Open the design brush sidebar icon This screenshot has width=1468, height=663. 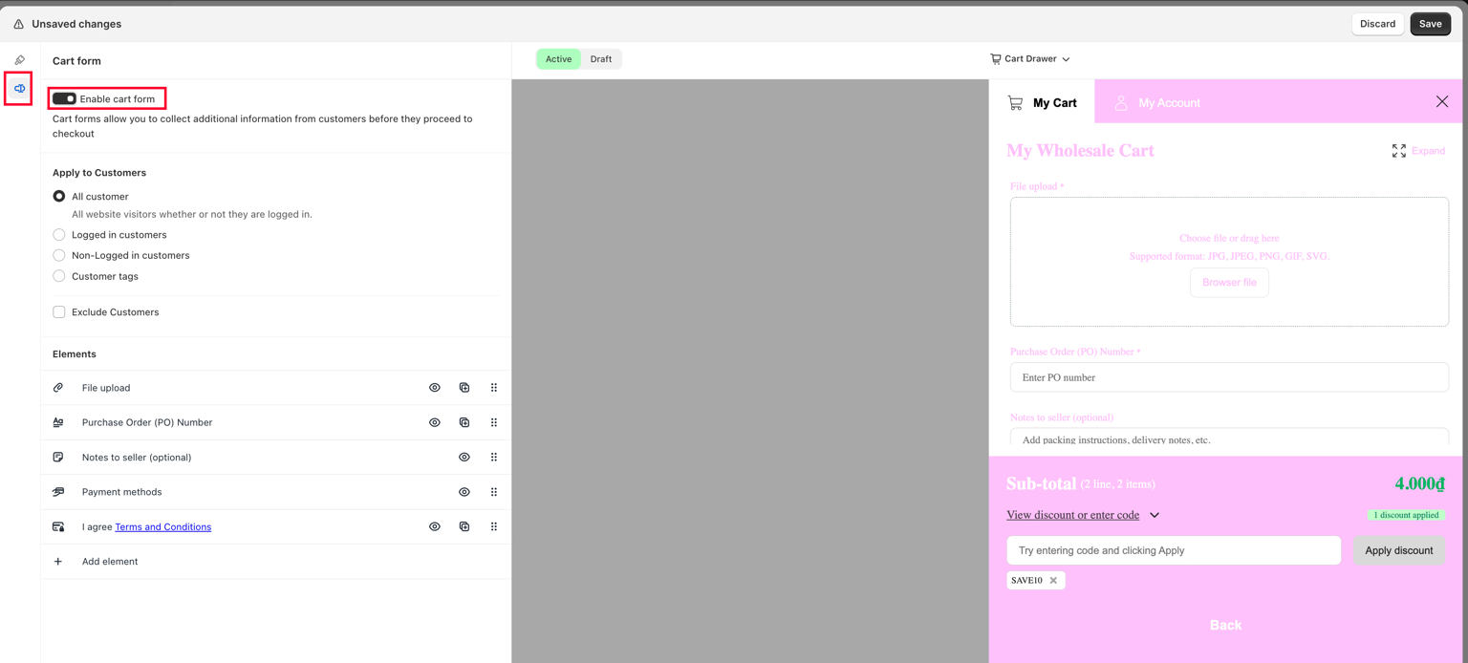point(20,60)
